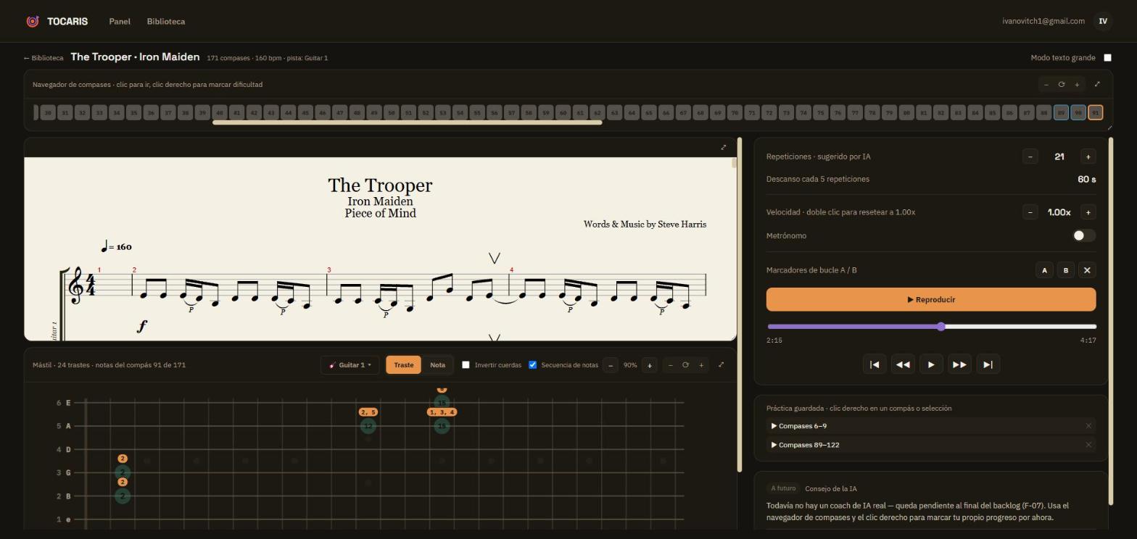Jump to measure 91 in the navigator
The image size is (1137, 539).
(x=1095, y=112)
